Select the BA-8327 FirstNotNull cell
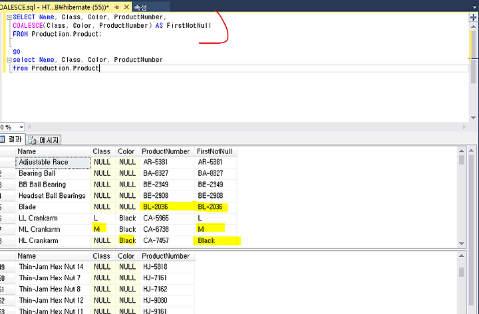 [x=216, y=173]
